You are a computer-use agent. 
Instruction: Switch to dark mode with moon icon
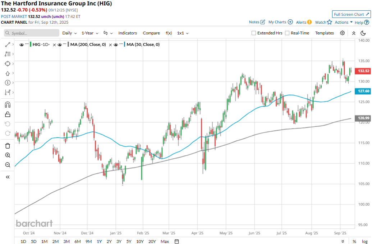pos(363,33)
